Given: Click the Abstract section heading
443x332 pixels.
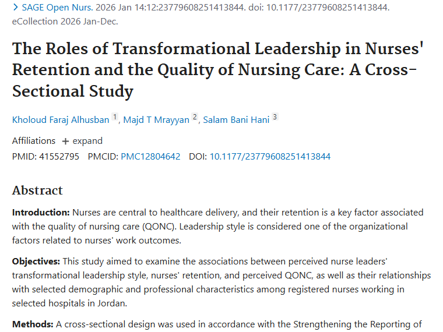Looking at the screenshot, I should (x=37, y=190).
